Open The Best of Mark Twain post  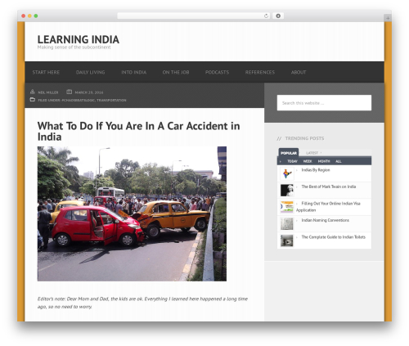(x=329, y=186)
